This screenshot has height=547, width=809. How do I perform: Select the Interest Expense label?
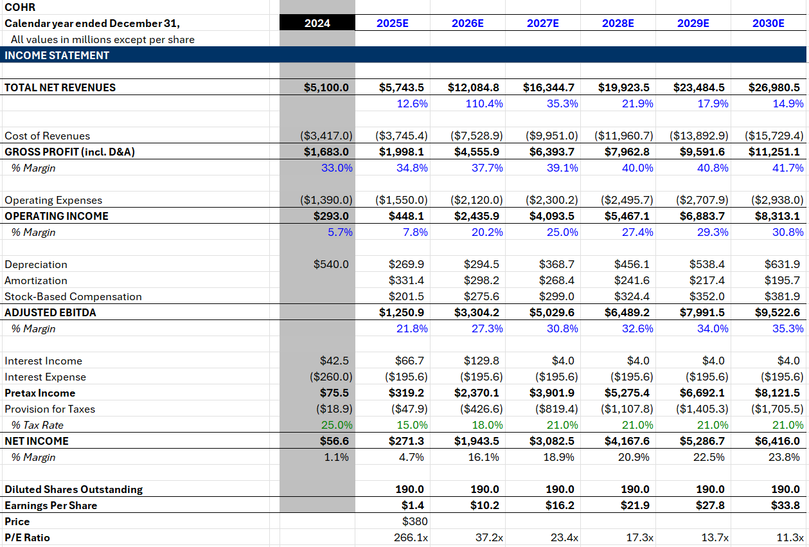click(x=45, y=377)
